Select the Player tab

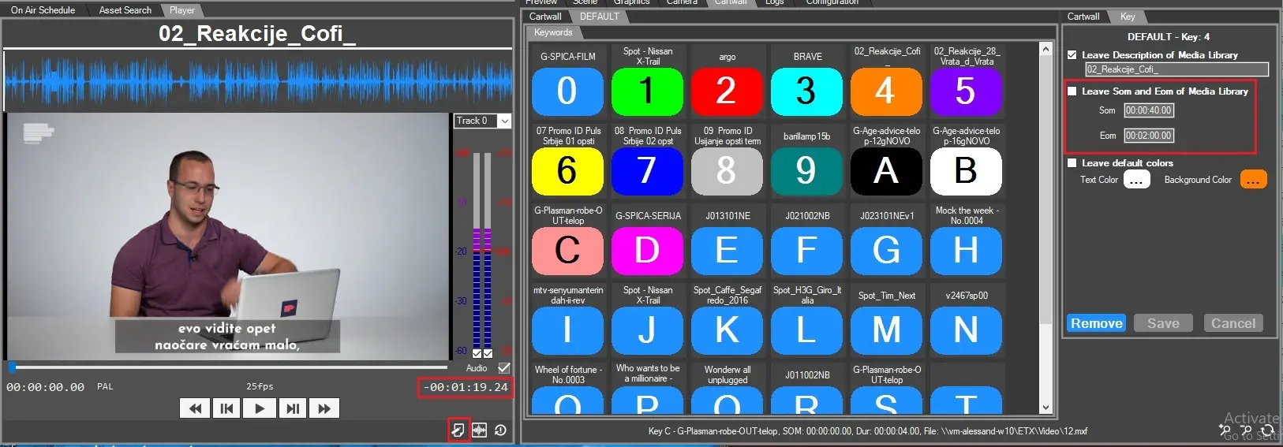[x=181, y=10]
